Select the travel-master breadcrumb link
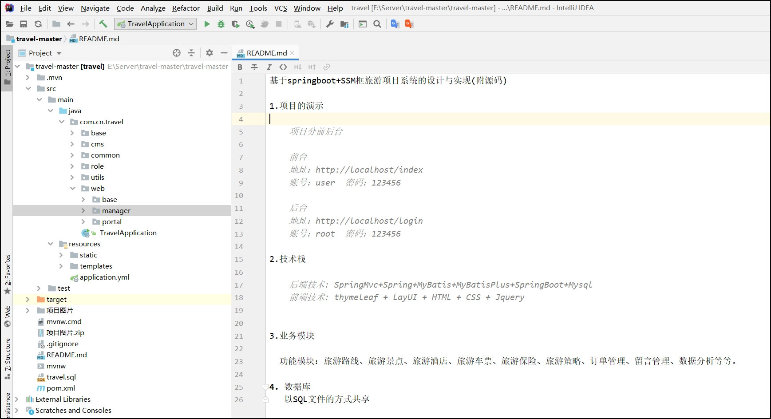The width and height of the screenshot is (771, 419). tap(39, 39)
